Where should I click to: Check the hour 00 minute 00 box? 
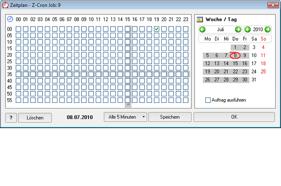(18, 29)
